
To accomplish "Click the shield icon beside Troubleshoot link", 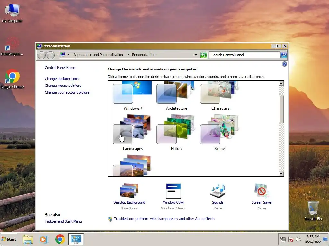I will click(x=110, y=219).
